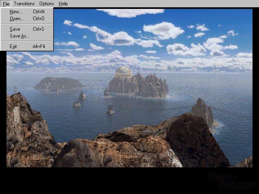This screenshot has width=259, height=194.
Task: Choose New... from File menu
Action: 27,12
